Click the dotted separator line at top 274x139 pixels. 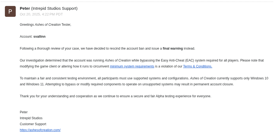click(137, 2)
